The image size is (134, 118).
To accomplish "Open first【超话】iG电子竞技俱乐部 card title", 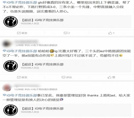I will [x=43, y=20].
